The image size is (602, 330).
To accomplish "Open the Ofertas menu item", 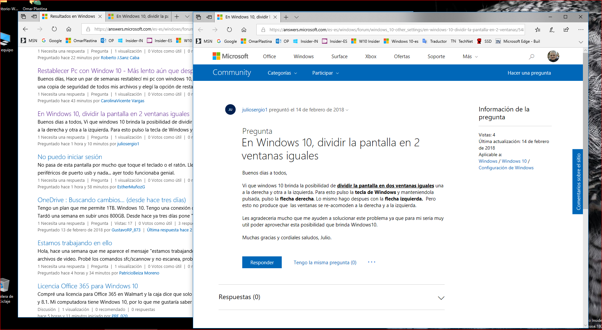I will (x=402, y=57).
